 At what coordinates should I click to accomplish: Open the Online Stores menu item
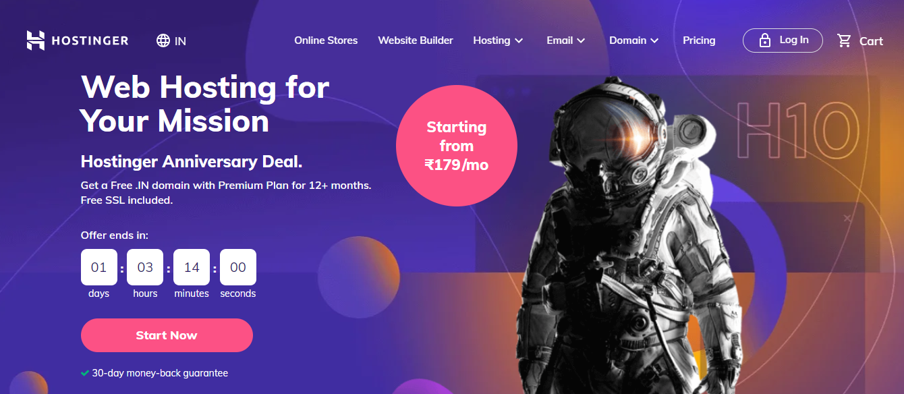(326, 40)
